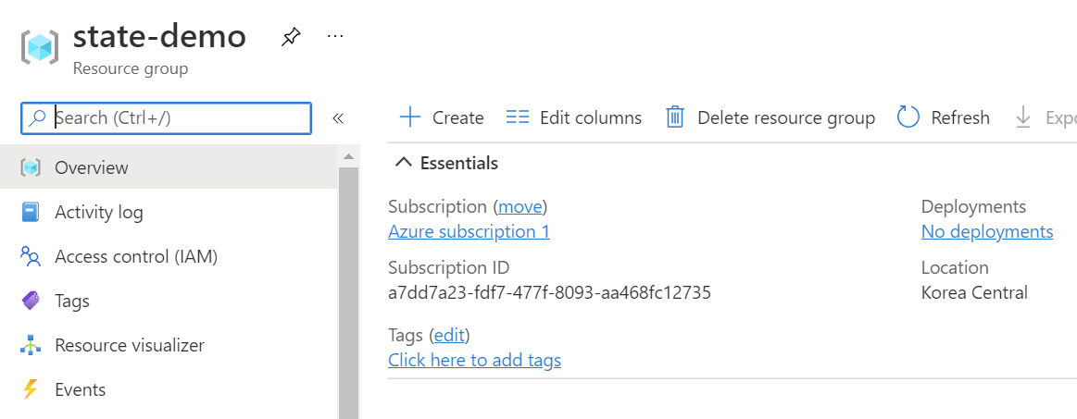
Task: Open the Resource visualizer page
Action: (x=169, y=345)
